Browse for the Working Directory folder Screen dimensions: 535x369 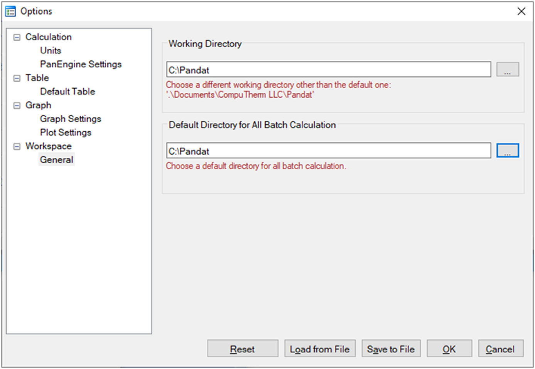(507, 70)
